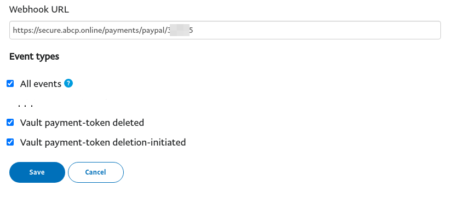453x197 pixels.
Task: Click the blurred ID portion of the URL
Action: [x=180, y=30]
